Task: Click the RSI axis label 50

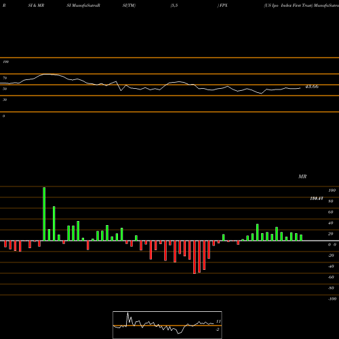Action: [5, 89]
